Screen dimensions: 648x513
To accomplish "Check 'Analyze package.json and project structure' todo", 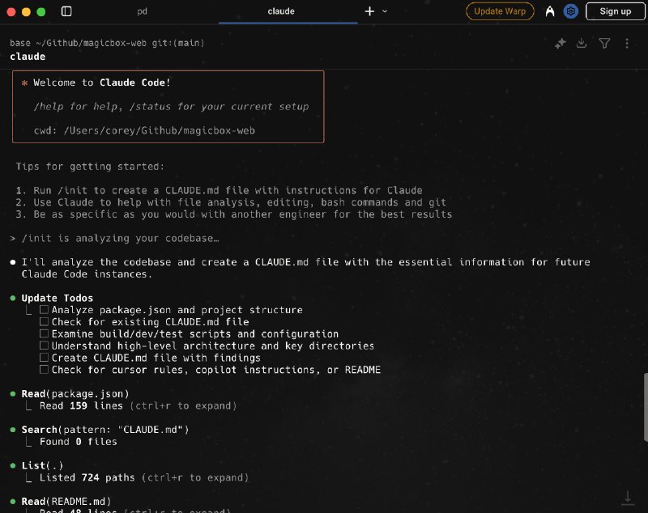I will click(45, 310).
